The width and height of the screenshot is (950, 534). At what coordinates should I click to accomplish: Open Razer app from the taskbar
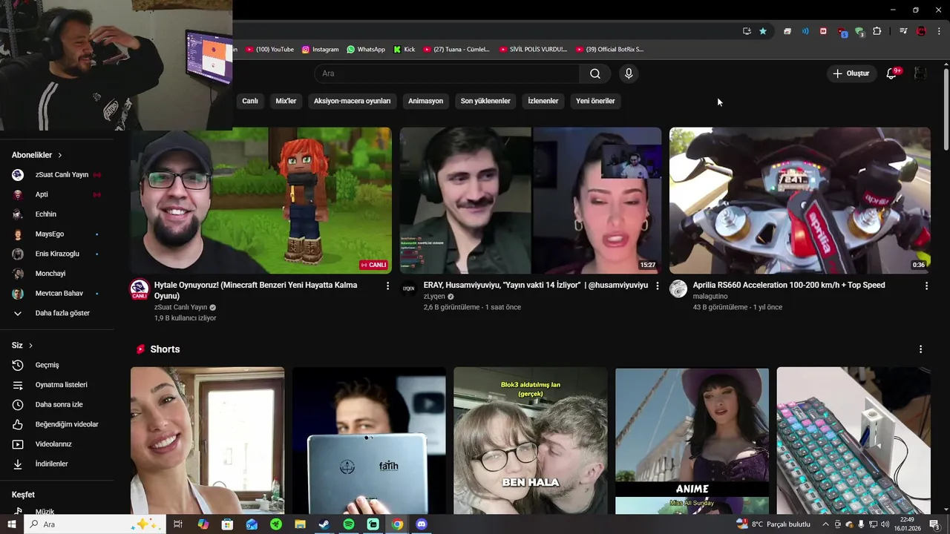pos(276,524)
